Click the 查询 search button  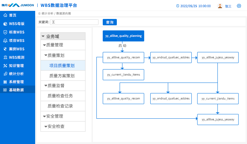110,22
